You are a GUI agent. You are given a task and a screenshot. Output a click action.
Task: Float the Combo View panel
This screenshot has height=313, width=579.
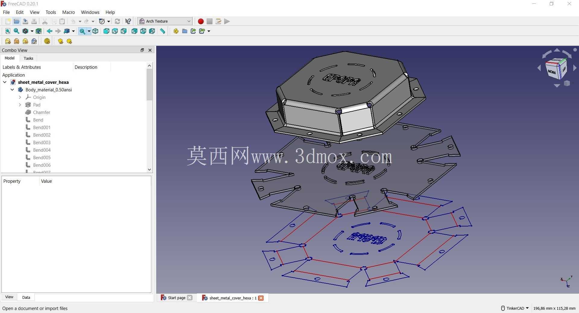(142, 50)
